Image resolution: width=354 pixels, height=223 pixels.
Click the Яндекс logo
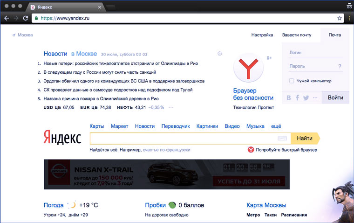[62, 137]
